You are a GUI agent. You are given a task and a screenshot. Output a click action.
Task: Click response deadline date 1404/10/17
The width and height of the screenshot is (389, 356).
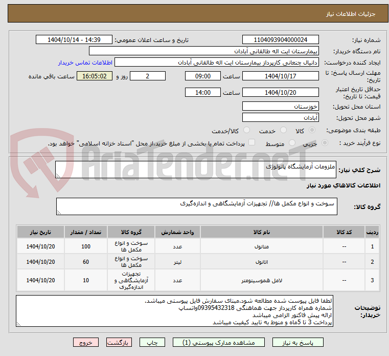pyautogui.click(x=280, y=76)
